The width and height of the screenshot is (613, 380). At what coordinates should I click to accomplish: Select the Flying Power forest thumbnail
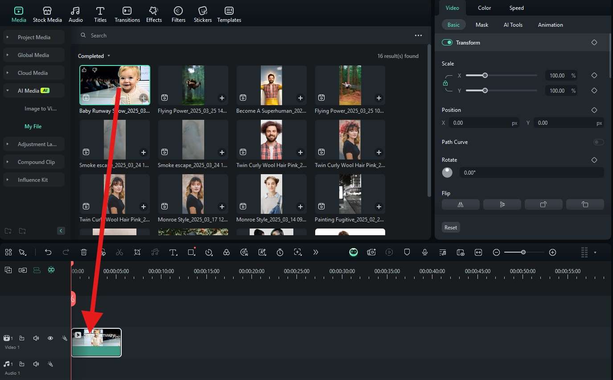tap(193, 85)
